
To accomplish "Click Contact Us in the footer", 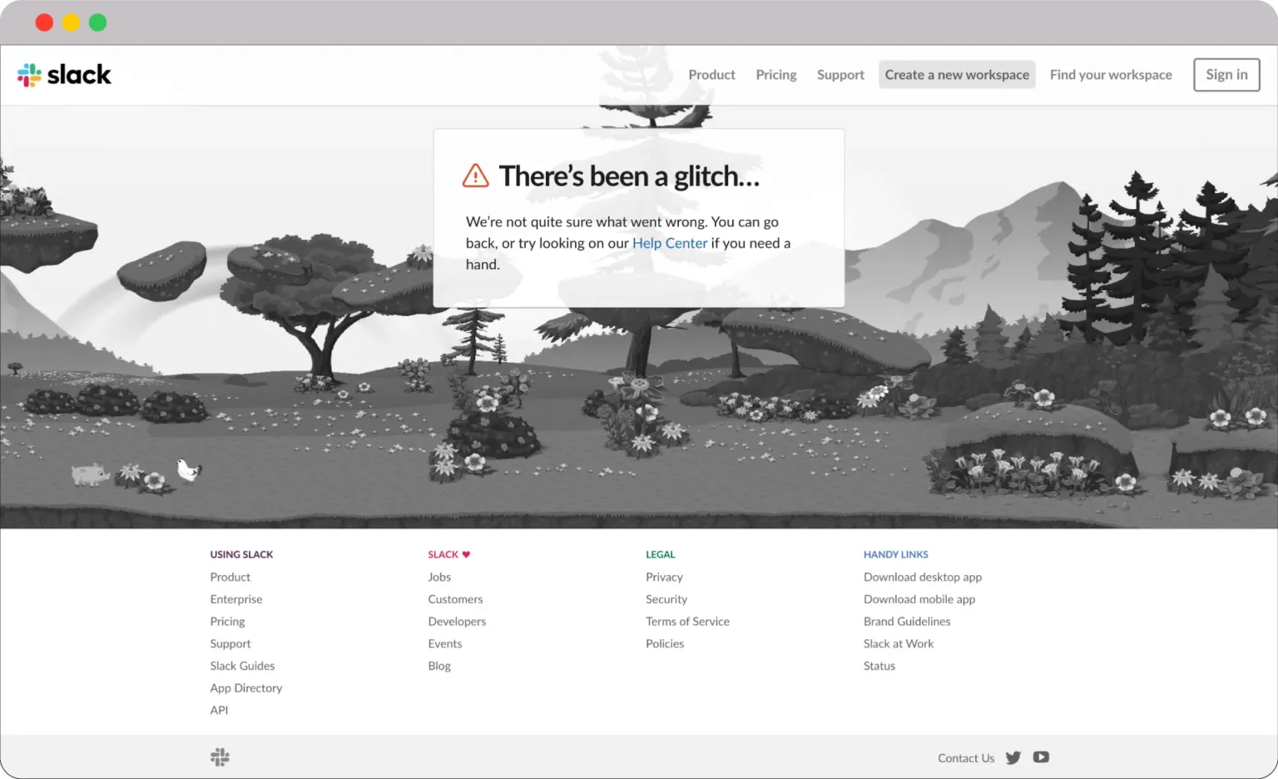I will (966, 758).
